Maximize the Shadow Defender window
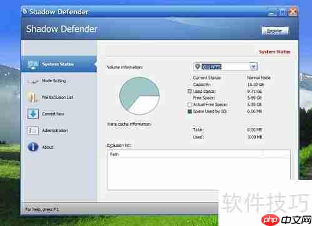312x226 pixels. tap(283, 12)
